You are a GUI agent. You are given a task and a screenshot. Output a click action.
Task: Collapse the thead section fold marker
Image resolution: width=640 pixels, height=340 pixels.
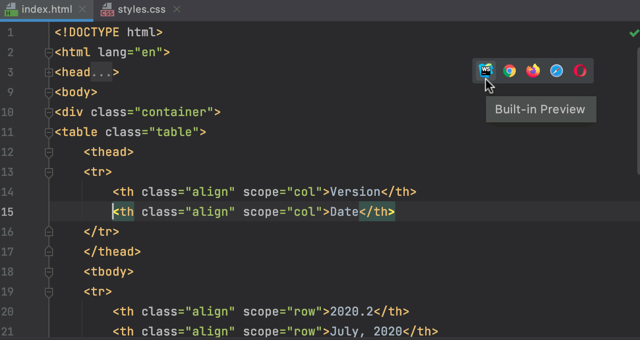tap(49, 152)
